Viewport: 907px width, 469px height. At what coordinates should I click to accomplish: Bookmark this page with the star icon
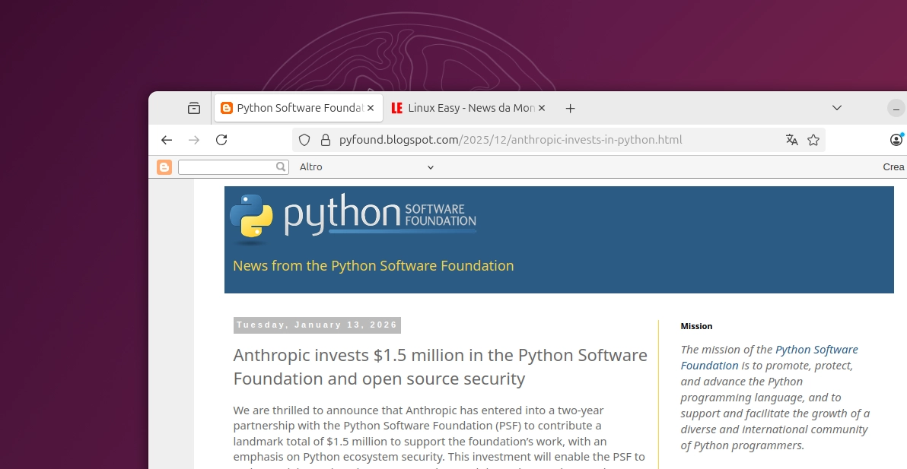pyautogui.click(x=813, y=140)
